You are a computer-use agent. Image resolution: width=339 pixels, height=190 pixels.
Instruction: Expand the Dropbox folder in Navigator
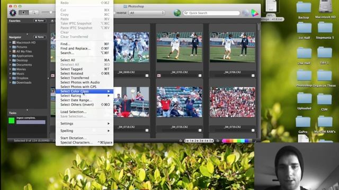coord(10,78)
